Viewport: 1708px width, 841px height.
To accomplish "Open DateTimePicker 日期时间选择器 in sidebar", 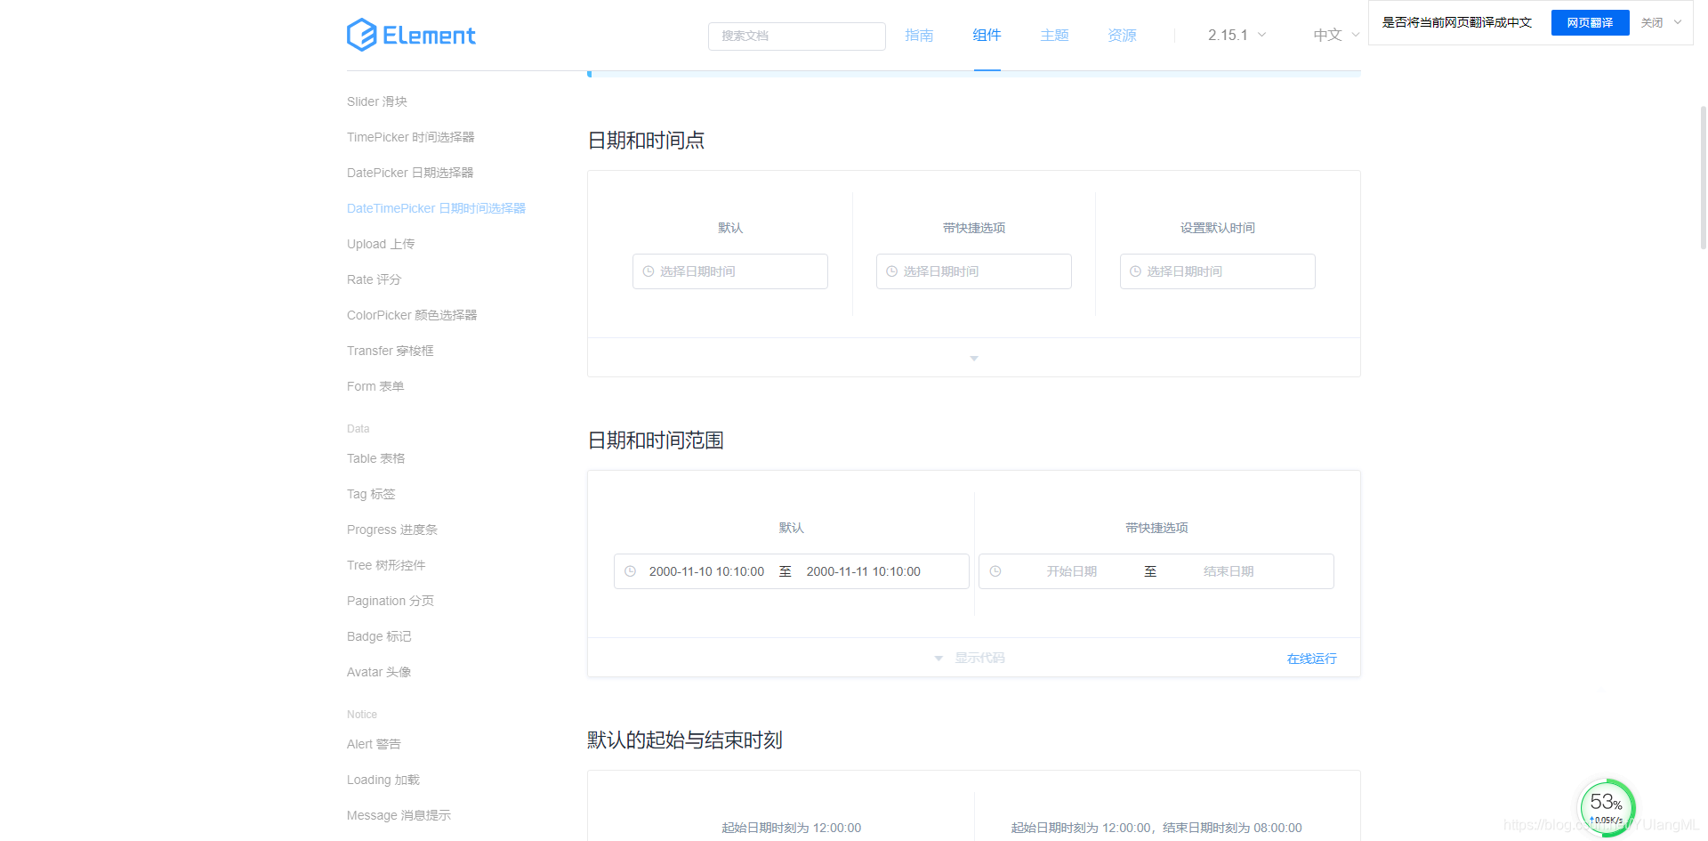I will 436,208.
